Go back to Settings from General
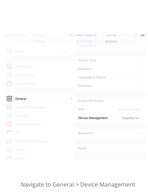Screen dimensions: 148x195 coord(84,42)
